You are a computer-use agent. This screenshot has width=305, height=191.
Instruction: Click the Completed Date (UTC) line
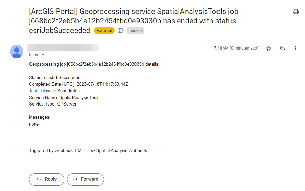click(x=79, y=84)
